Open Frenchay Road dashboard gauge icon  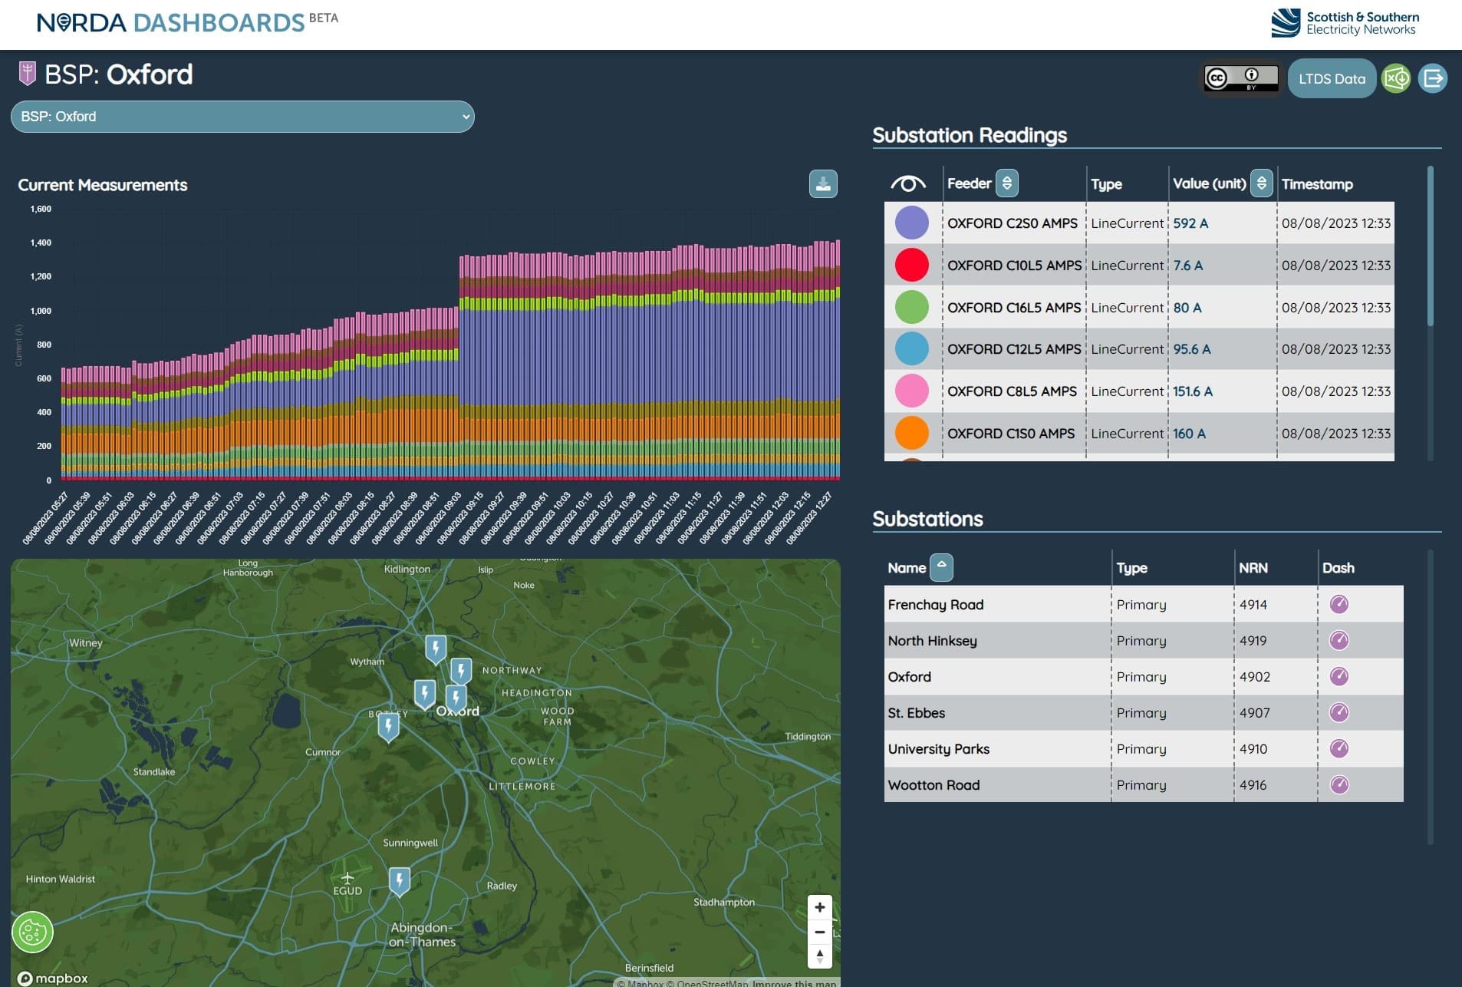[x=1339, y=605]
